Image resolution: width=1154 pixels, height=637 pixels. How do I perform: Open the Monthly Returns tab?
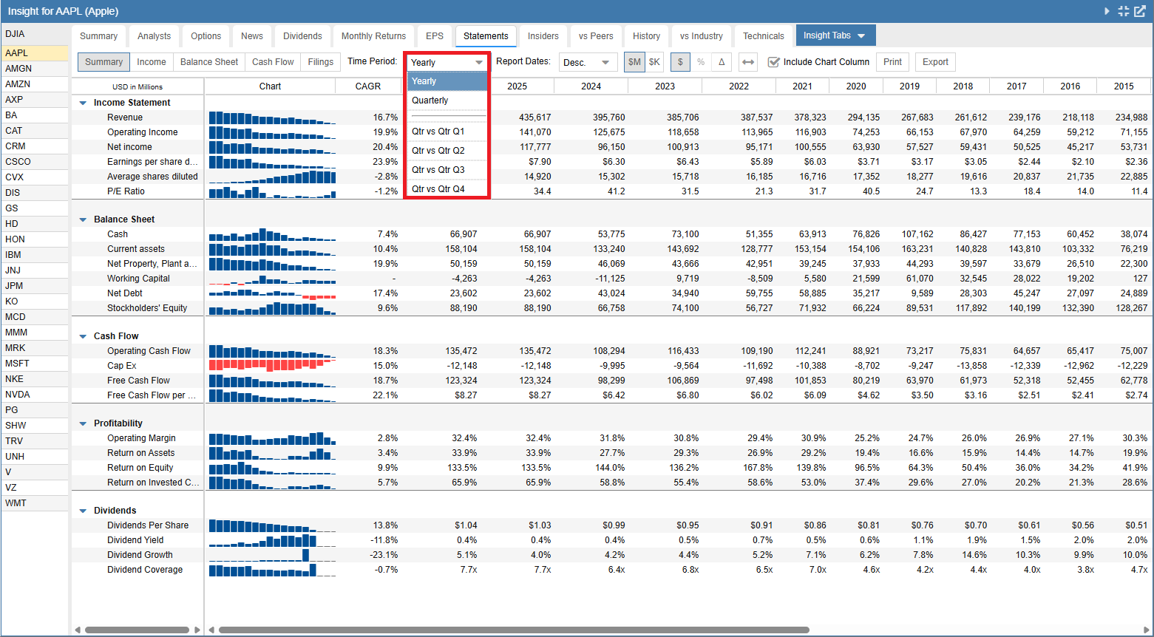pyautogui.click(x=373, y=36)
